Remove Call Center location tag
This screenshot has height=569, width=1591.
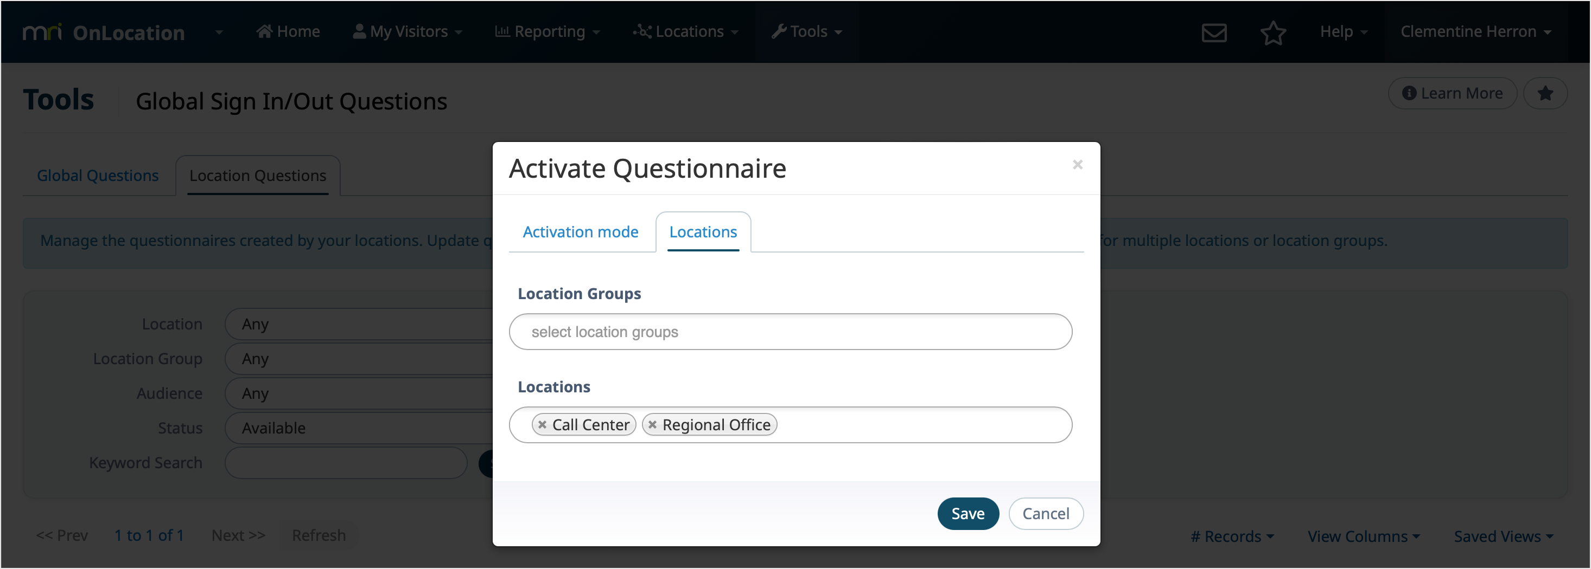point(542,425)
